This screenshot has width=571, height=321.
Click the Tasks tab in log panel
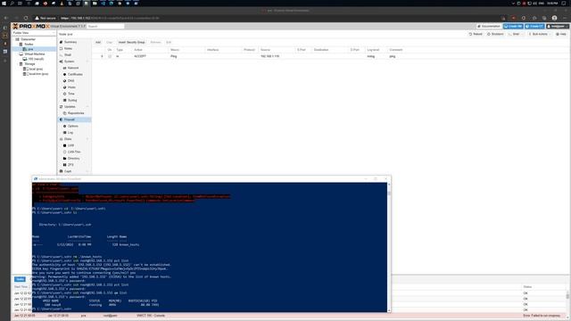20,279
